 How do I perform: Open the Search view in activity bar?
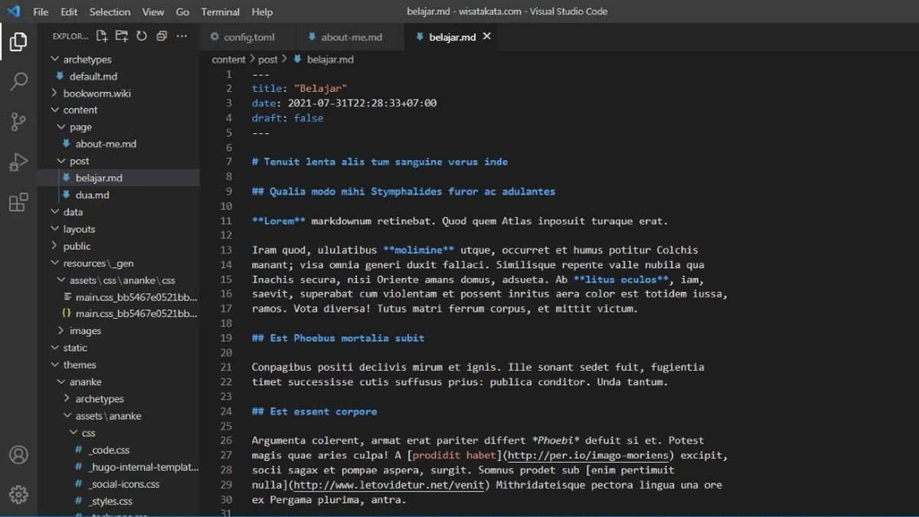[x=18, y=81]
